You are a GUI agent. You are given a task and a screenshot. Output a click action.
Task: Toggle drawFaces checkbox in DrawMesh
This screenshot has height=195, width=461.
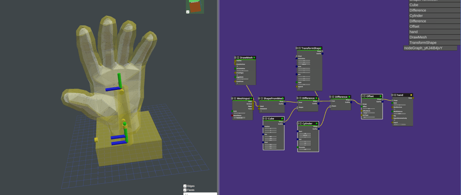point(238,83)
